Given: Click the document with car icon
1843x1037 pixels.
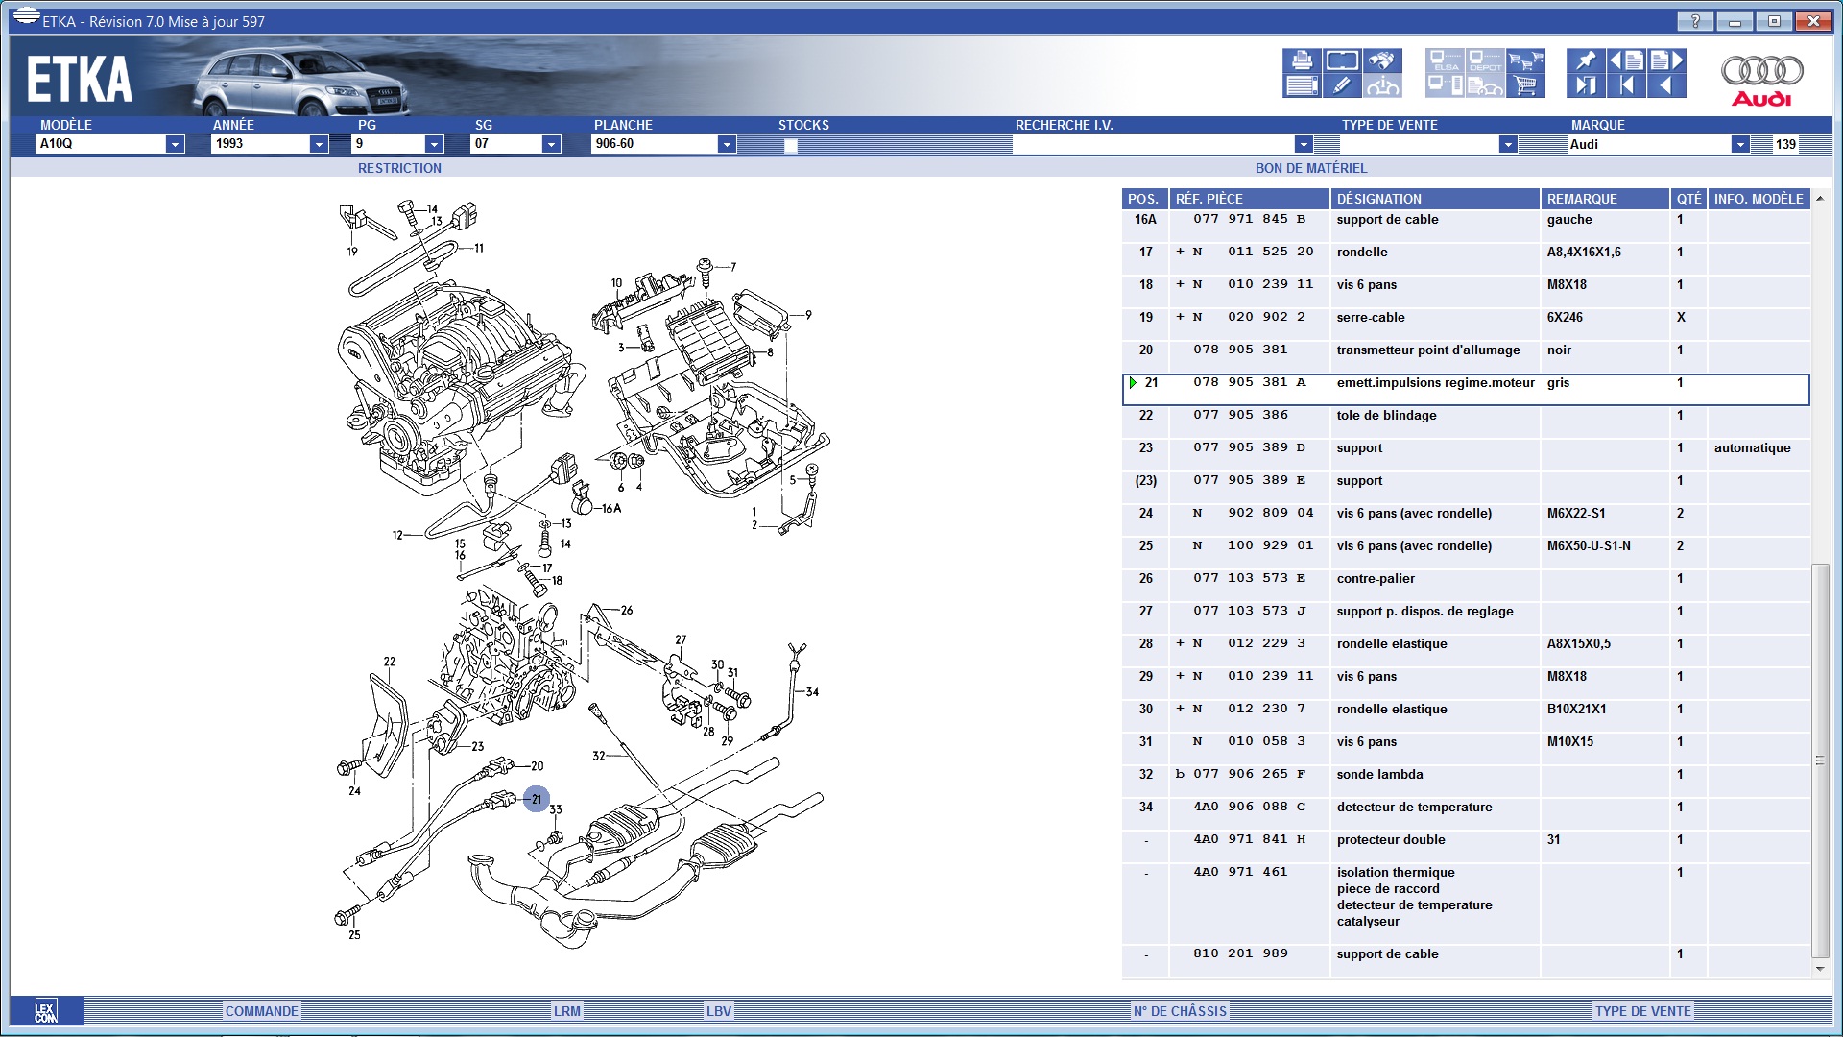Looking at the screenshot, I should (x=1485, y=85).
